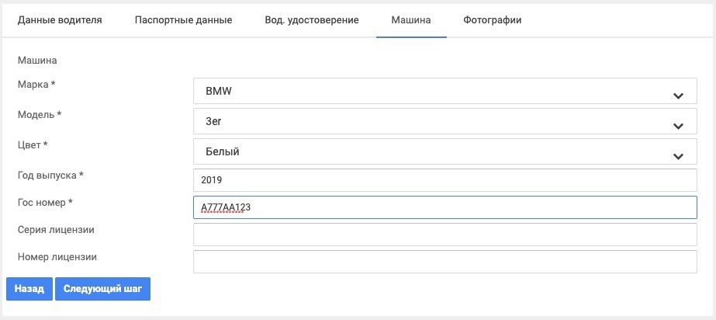Click the Следующий шаг button
Viewport: 716px width, 320px height.
coord(102,289)
